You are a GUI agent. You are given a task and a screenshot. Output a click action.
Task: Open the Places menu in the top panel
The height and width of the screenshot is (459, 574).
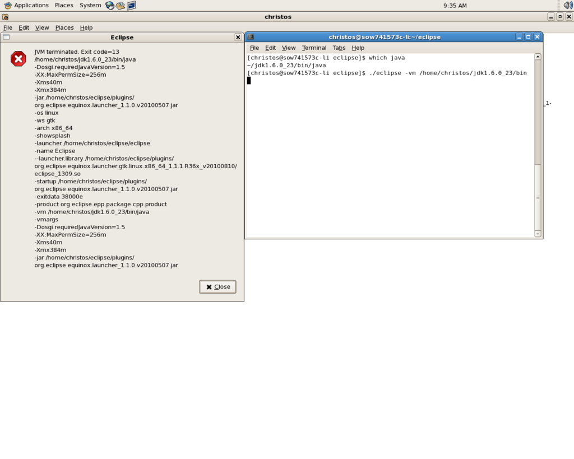click(63, 5)
